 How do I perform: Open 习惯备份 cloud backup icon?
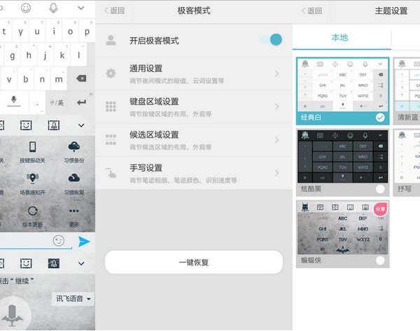point(73,147)
